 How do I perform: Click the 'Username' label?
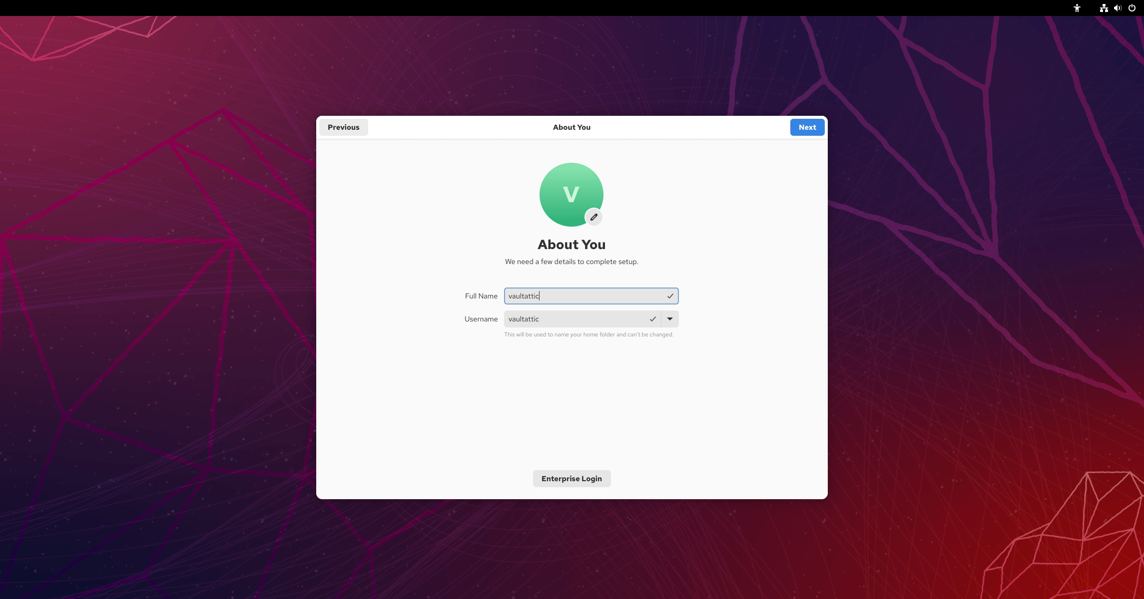tap(481, 319)
